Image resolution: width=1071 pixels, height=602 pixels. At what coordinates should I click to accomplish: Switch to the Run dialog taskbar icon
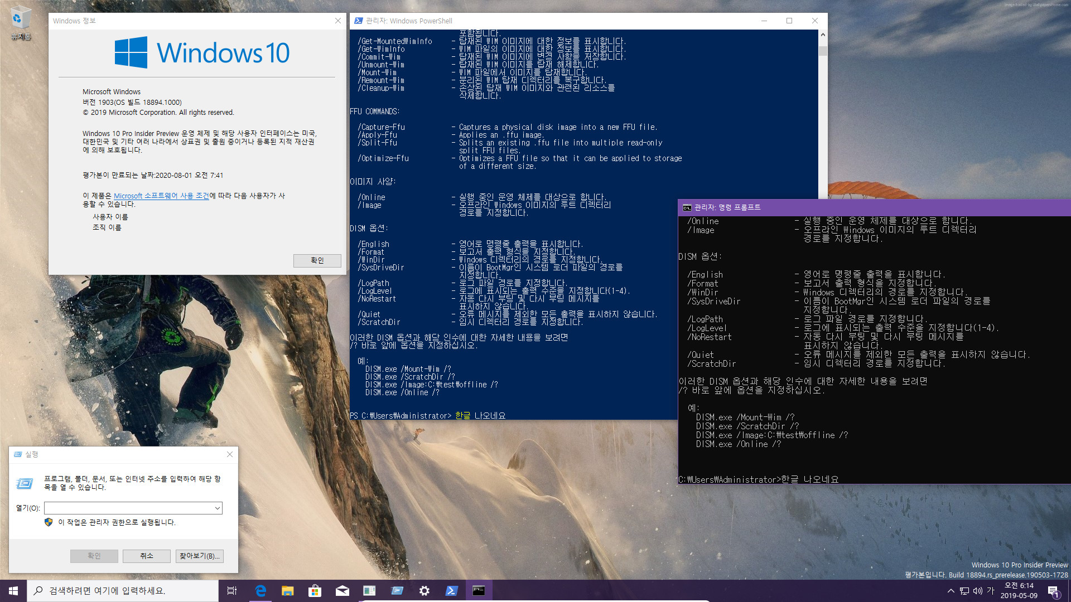[x=397, y=591]
